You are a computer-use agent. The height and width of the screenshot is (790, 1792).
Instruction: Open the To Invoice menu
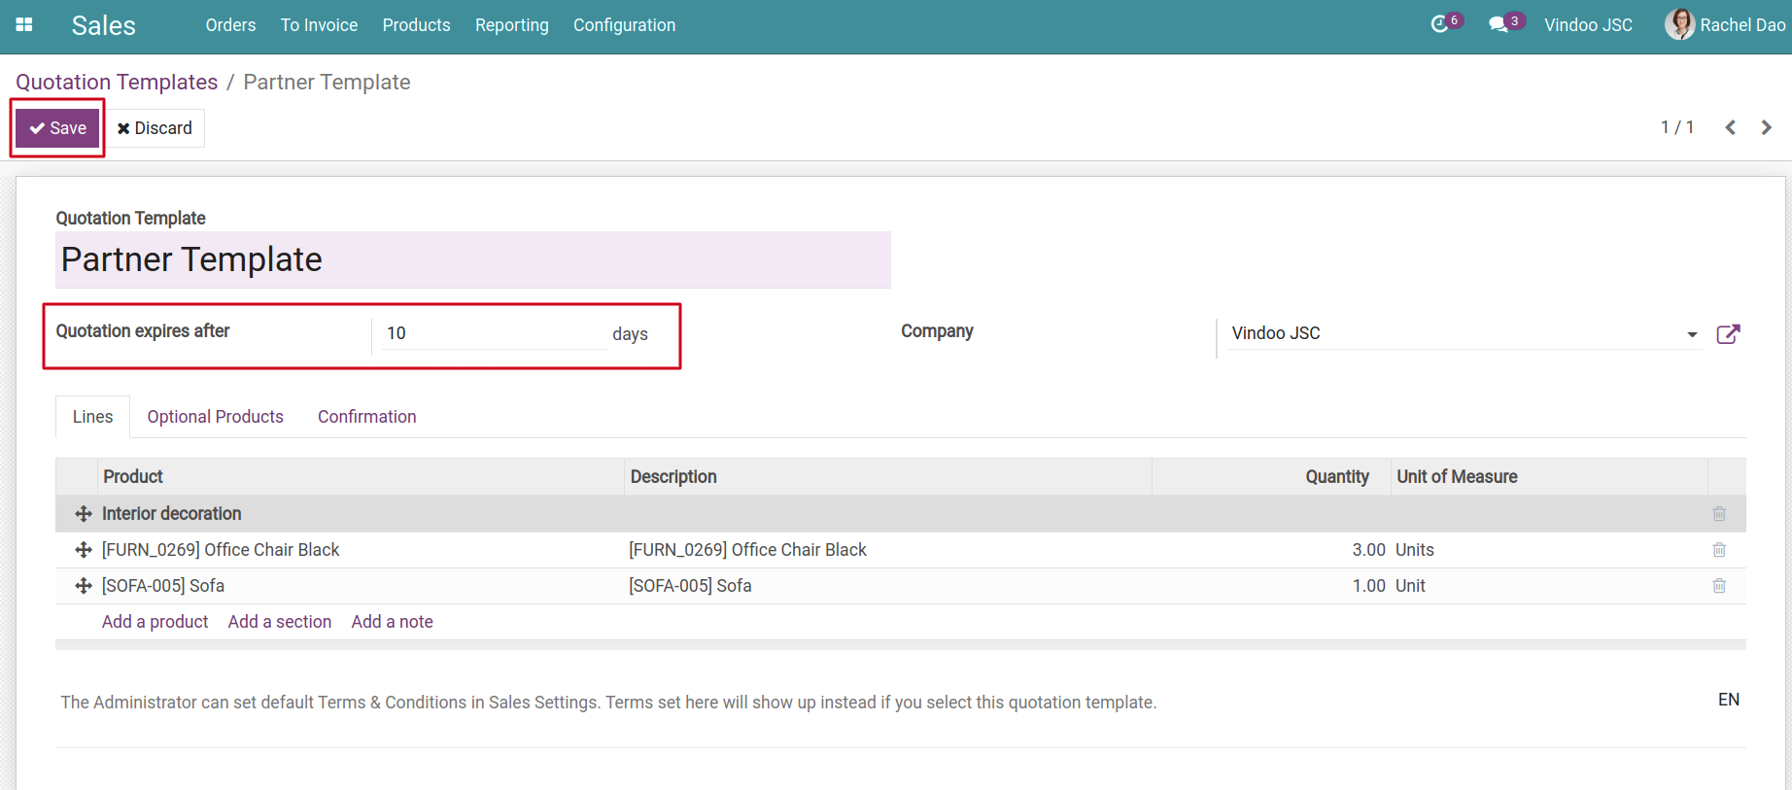319,25
